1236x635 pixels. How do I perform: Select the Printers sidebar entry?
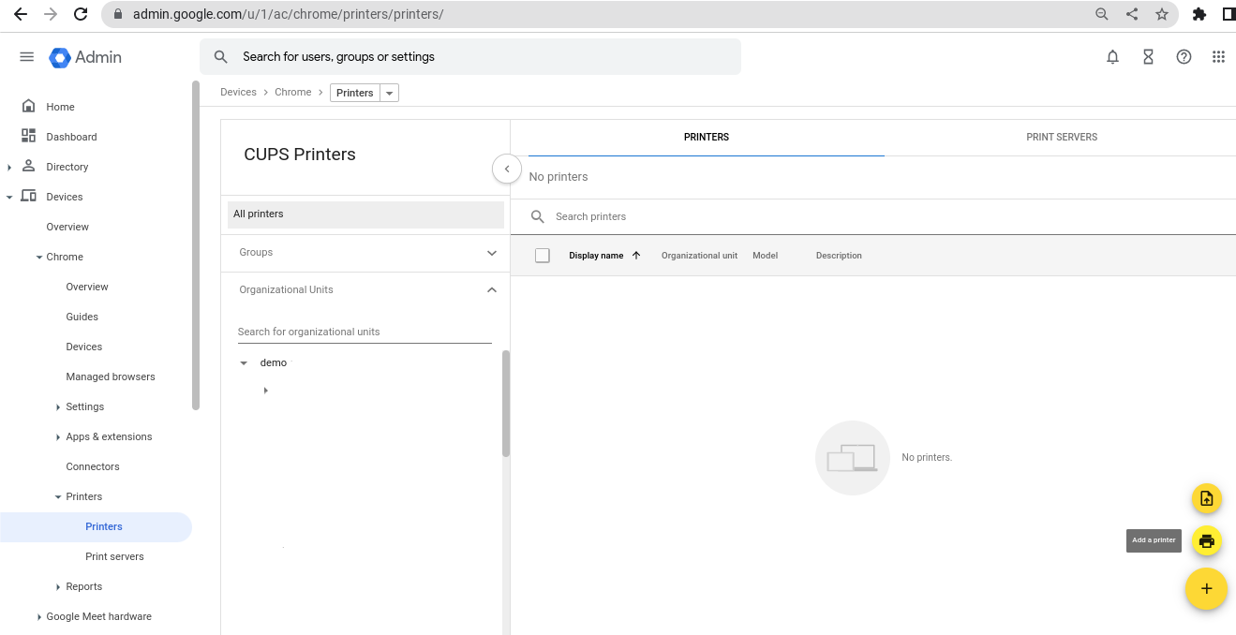tap(96, 526)
